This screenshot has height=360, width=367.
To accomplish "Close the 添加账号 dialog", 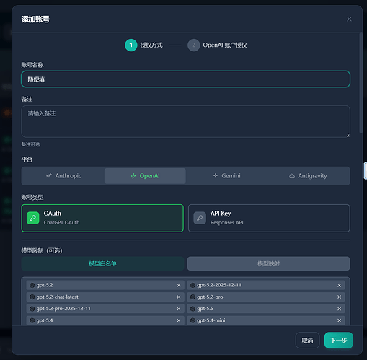I will 349,19.
